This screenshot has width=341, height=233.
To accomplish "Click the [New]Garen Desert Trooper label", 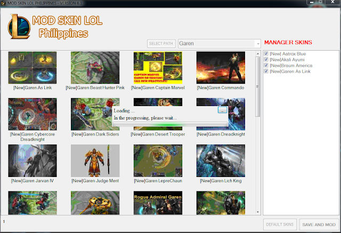I will [x=158, y=134].
